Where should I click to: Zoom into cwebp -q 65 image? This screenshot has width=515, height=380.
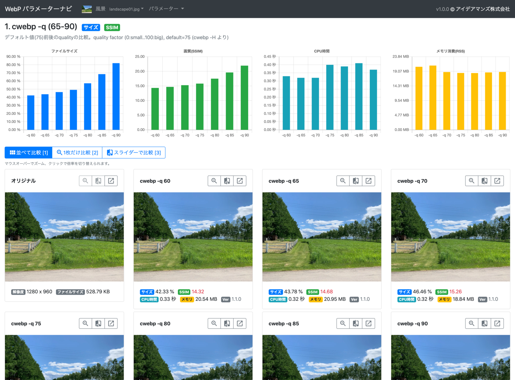pos(343,181)
